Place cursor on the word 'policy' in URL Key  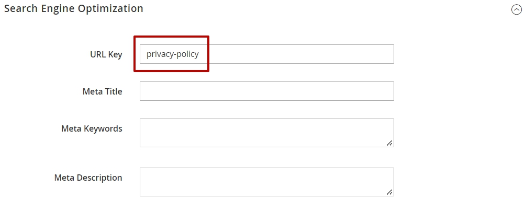186,54
